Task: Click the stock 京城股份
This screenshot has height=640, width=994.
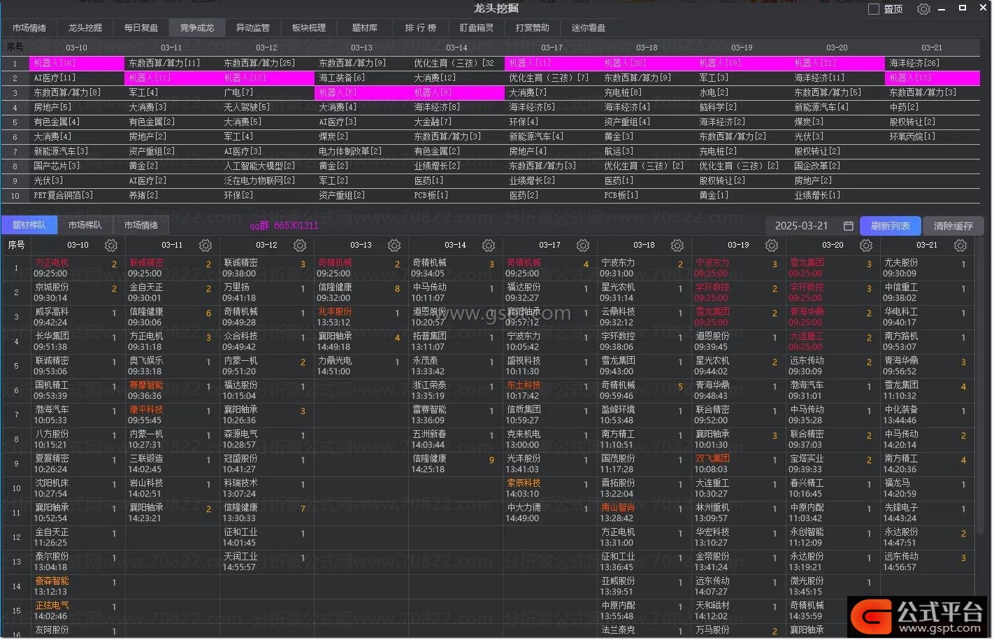Action: point(52,287)
